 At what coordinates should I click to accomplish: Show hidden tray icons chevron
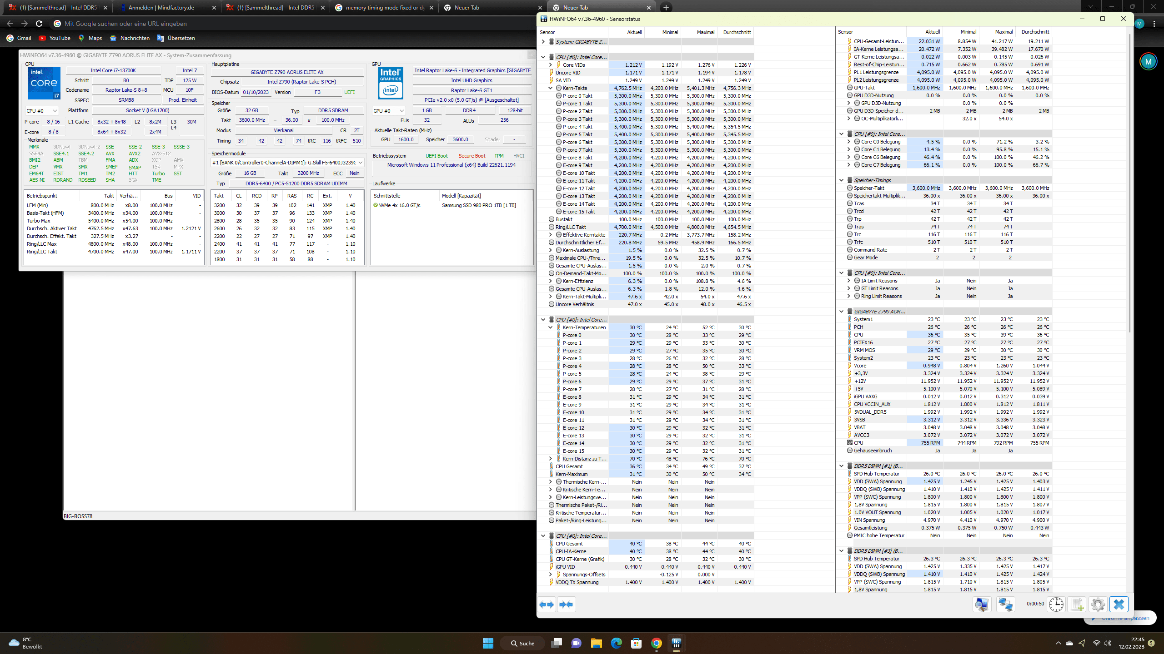(1058, 643)
